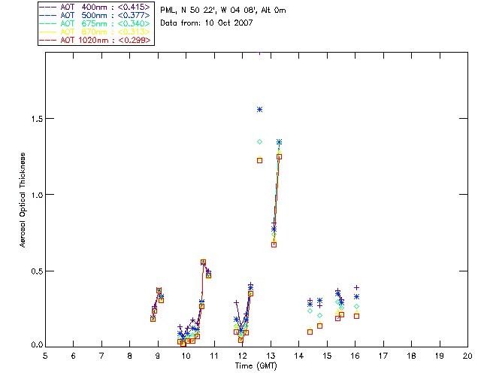Click the Aerosol Optical Thickness axis label
The image size is (481, 385).
point(23,200)
